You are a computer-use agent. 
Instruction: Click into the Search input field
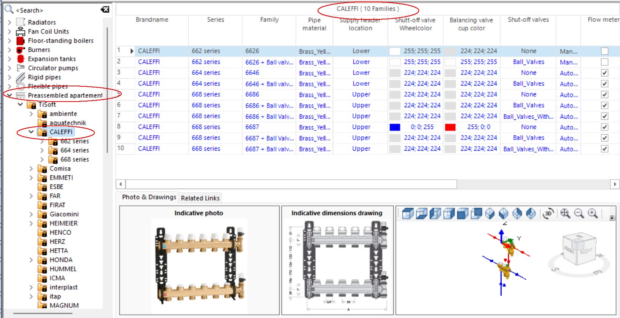point(57,10)
